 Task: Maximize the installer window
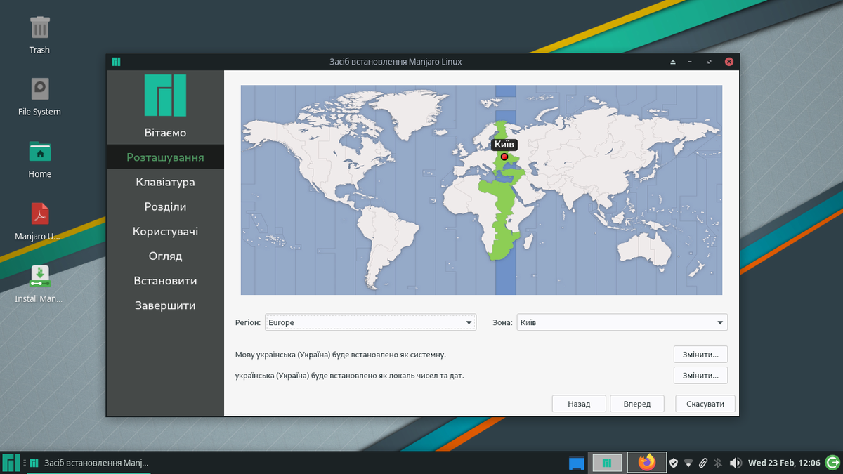(x=710, y=62)
